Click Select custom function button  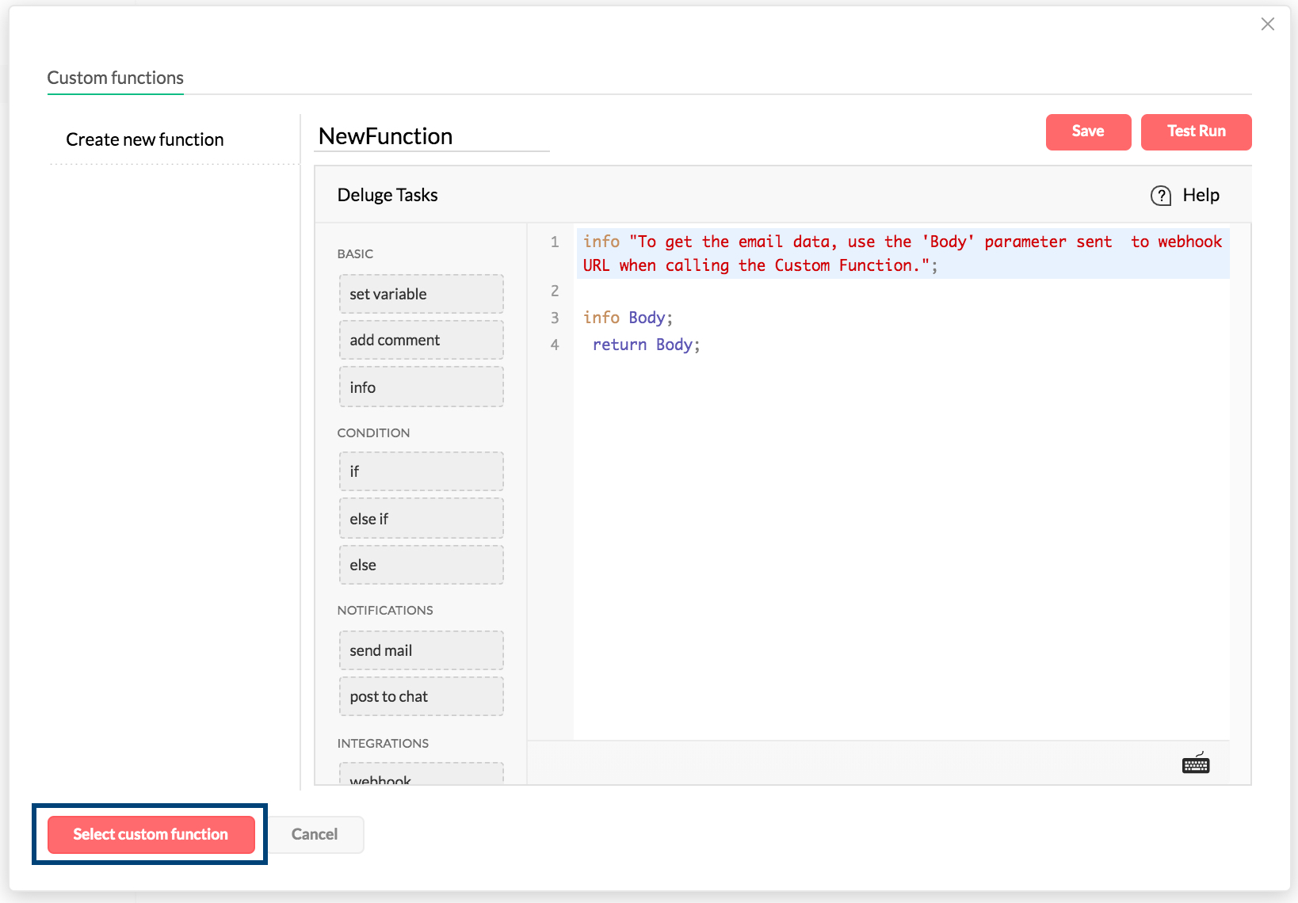tap(151, 834)
